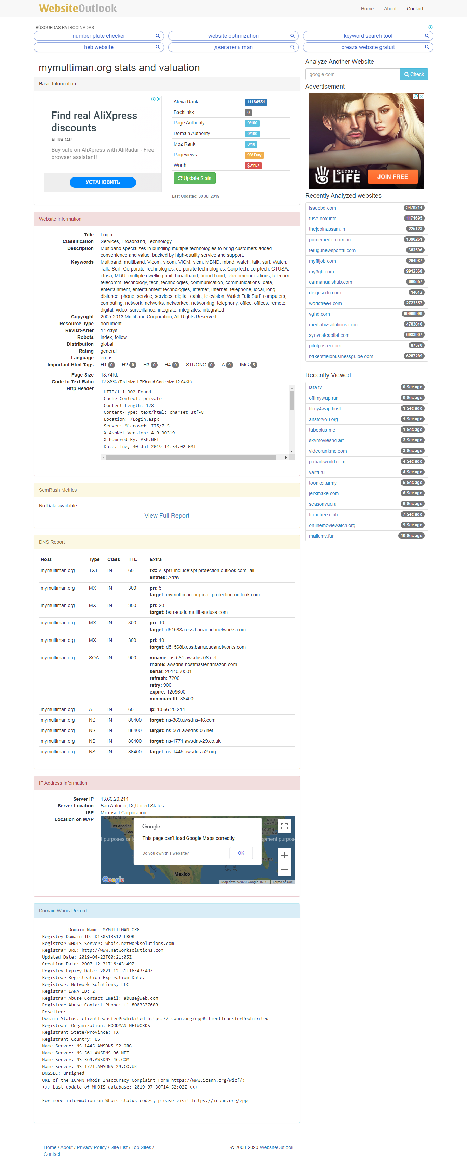Click the Find real AliXpress discounts headline
This screenshot has height=1161, width=467.
coord(94,122)
